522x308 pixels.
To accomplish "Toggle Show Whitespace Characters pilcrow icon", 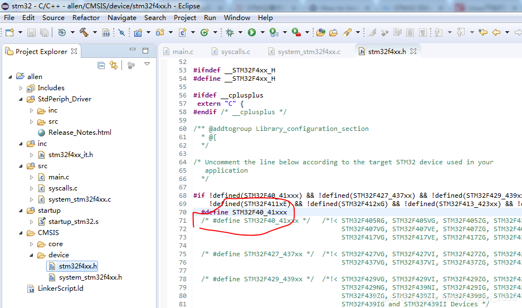I will (x=422, y=32).
